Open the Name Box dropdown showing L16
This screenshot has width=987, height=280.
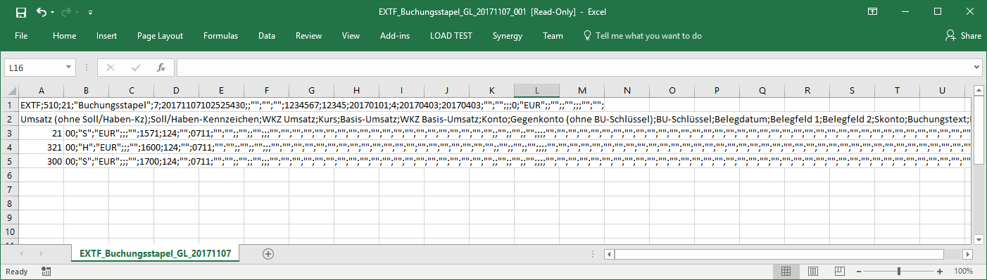point(68,68)
